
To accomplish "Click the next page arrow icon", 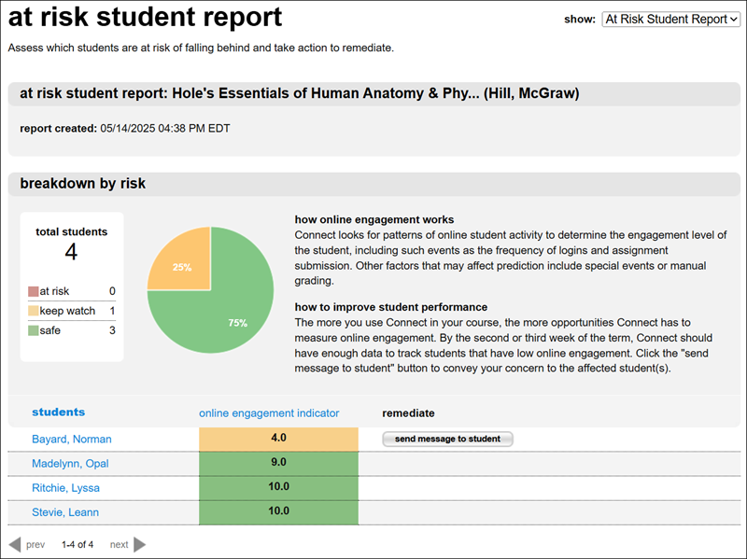I will pyautogui.click(x=140, y=544).
